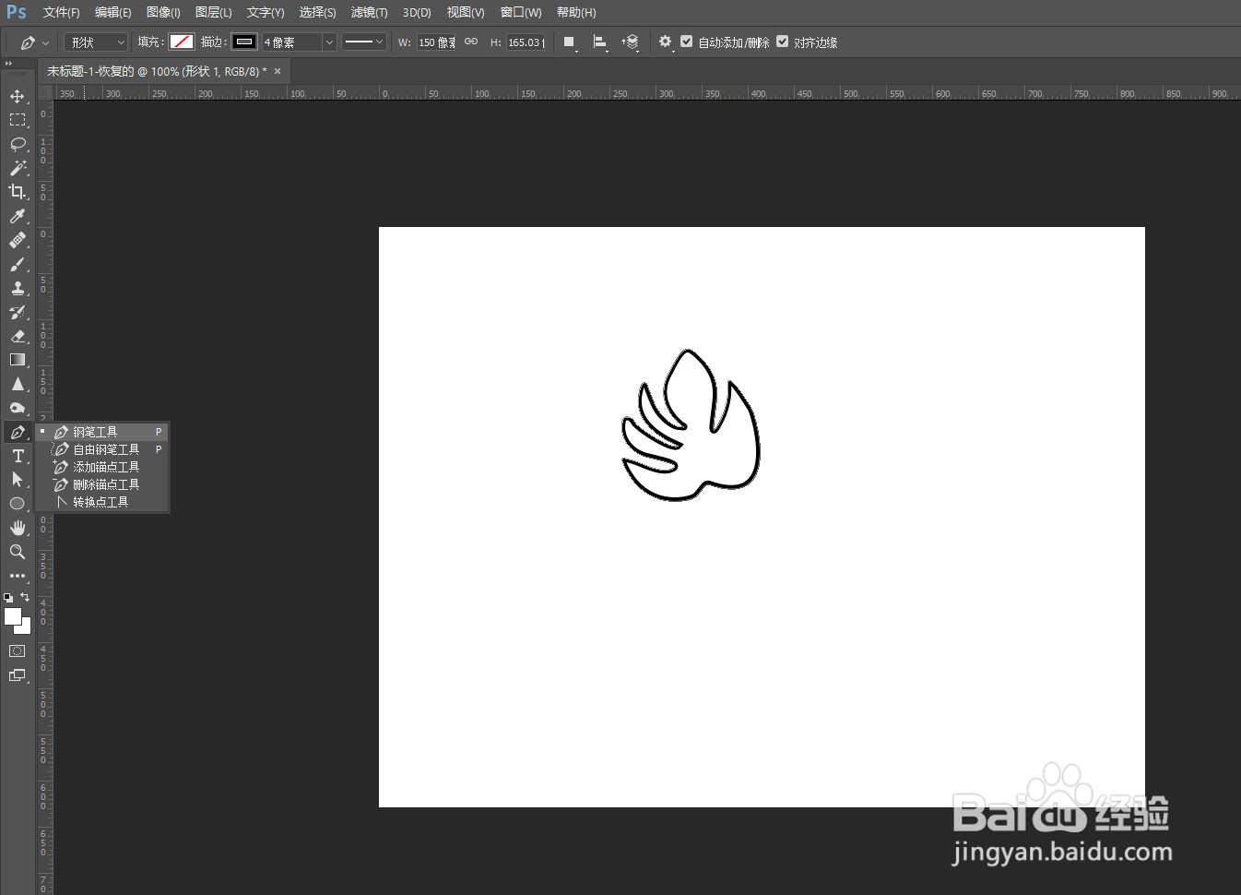Select the History Brush tool
This screenshot has width=1241, height=895.
click(x=18, y=312)
